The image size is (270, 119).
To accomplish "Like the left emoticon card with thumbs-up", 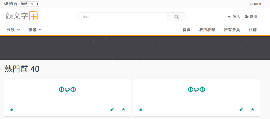I will (x=11, y=110).
